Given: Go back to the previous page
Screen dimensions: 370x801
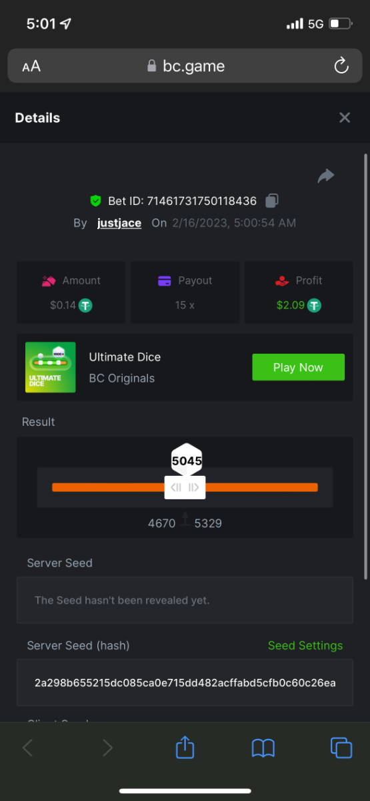Looking at the screenshot, I should (27, 748).
